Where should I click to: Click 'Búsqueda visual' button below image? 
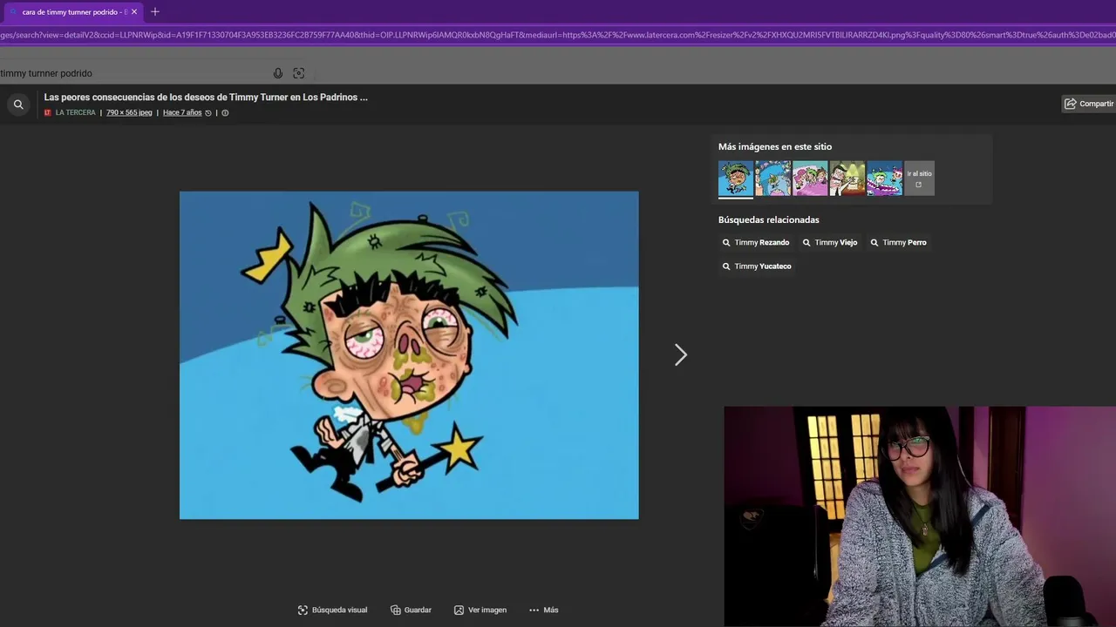(332, 610)
